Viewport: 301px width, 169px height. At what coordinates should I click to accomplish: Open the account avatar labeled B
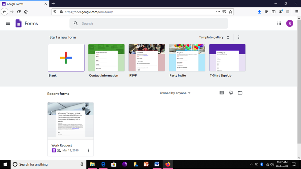pos(290,23)
